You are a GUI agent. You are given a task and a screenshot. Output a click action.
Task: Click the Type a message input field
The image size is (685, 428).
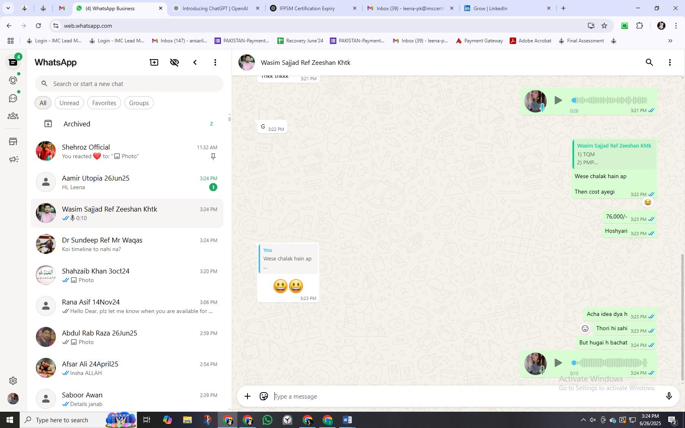[x=465, y=396]
